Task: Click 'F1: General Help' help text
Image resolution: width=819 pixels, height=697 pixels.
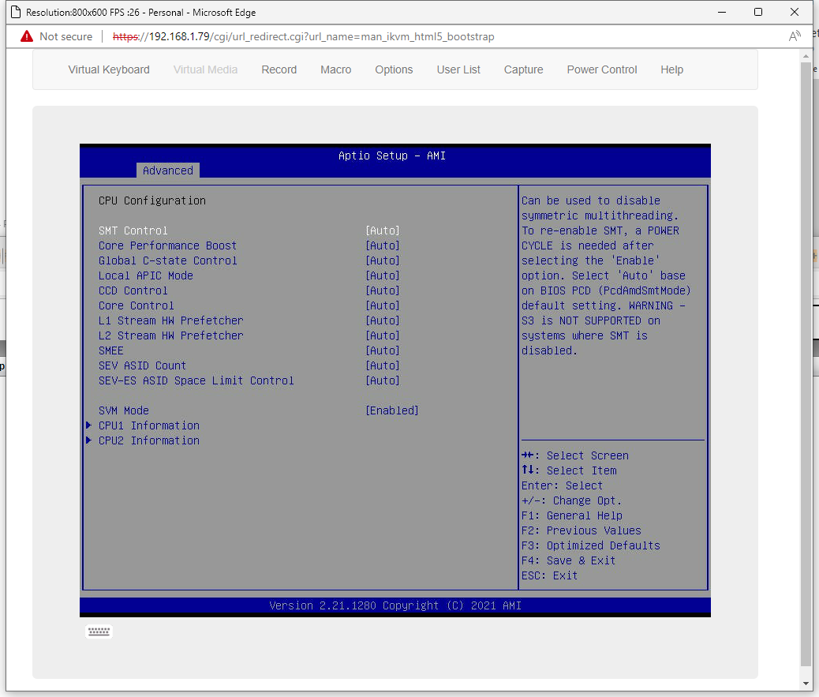Action: point(571,515)
